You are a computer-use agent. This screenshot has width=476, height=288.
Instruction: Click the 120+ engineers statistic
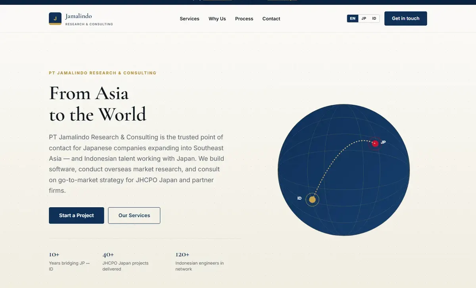tap(182, 255)
